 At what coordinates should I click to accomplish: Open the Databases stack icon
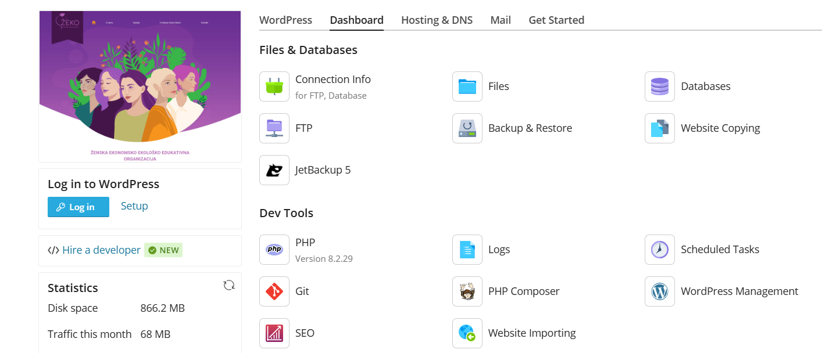coord(660,87)
